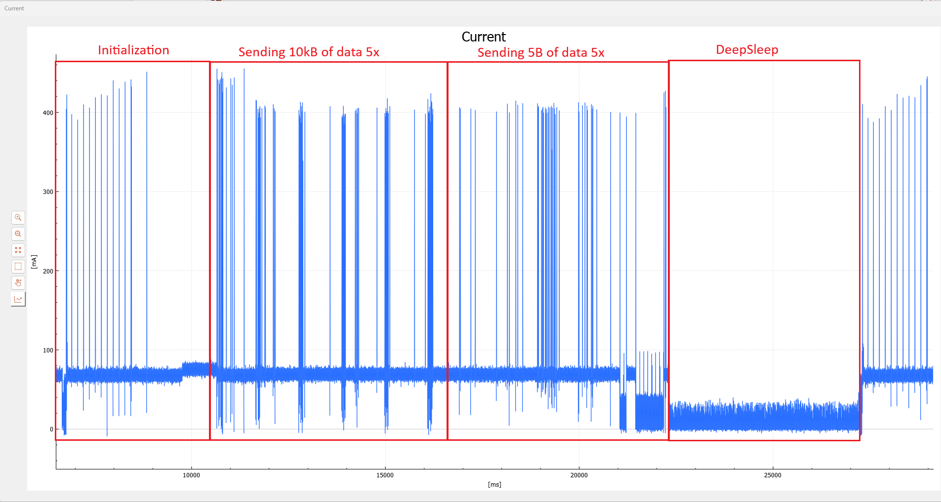Select the dashed rectangle selection zoom tool

pos(18,267)
